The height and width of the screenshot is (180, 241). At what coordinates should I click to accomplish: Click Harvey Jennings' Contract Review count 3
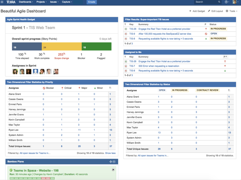196,112
